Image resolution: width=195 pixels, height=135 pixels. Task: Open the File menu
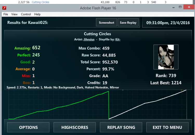pos(6,14)
